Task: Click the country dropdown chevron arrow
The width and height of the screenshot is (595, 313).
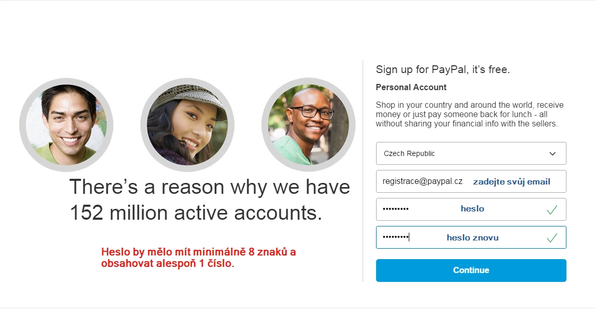Action: click(x=552, y=153)
